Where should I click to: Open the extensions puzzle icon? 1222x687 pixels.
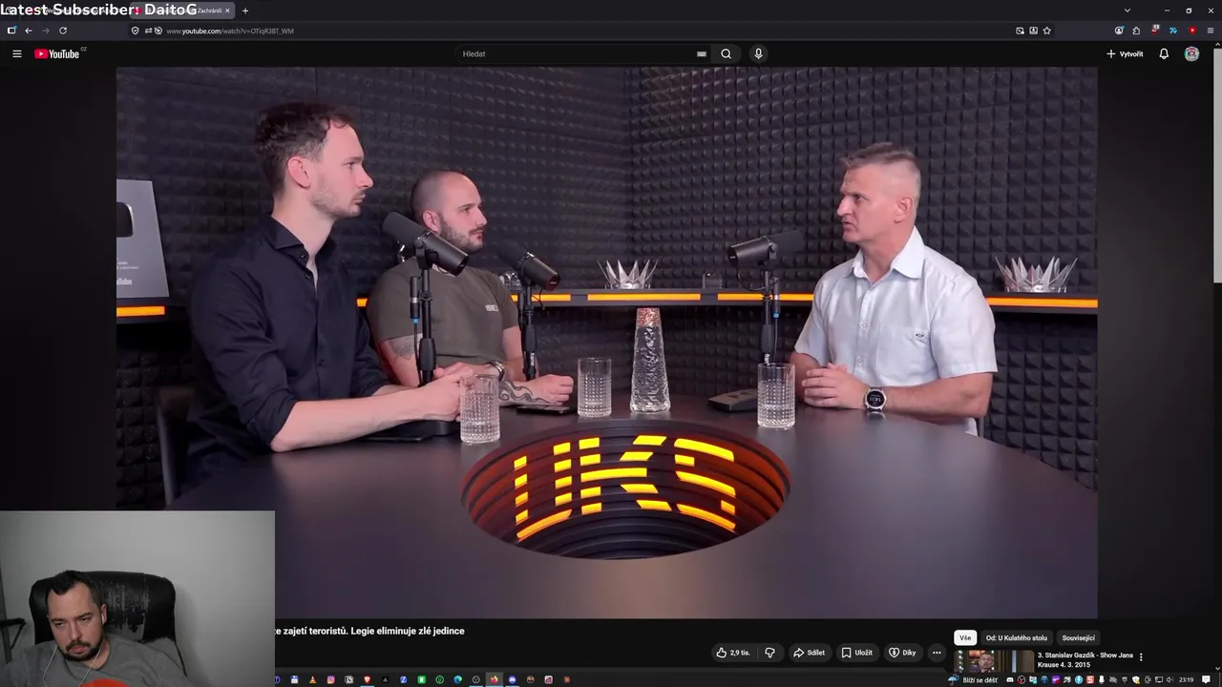pyautogui.click(x=1136, y=31)
